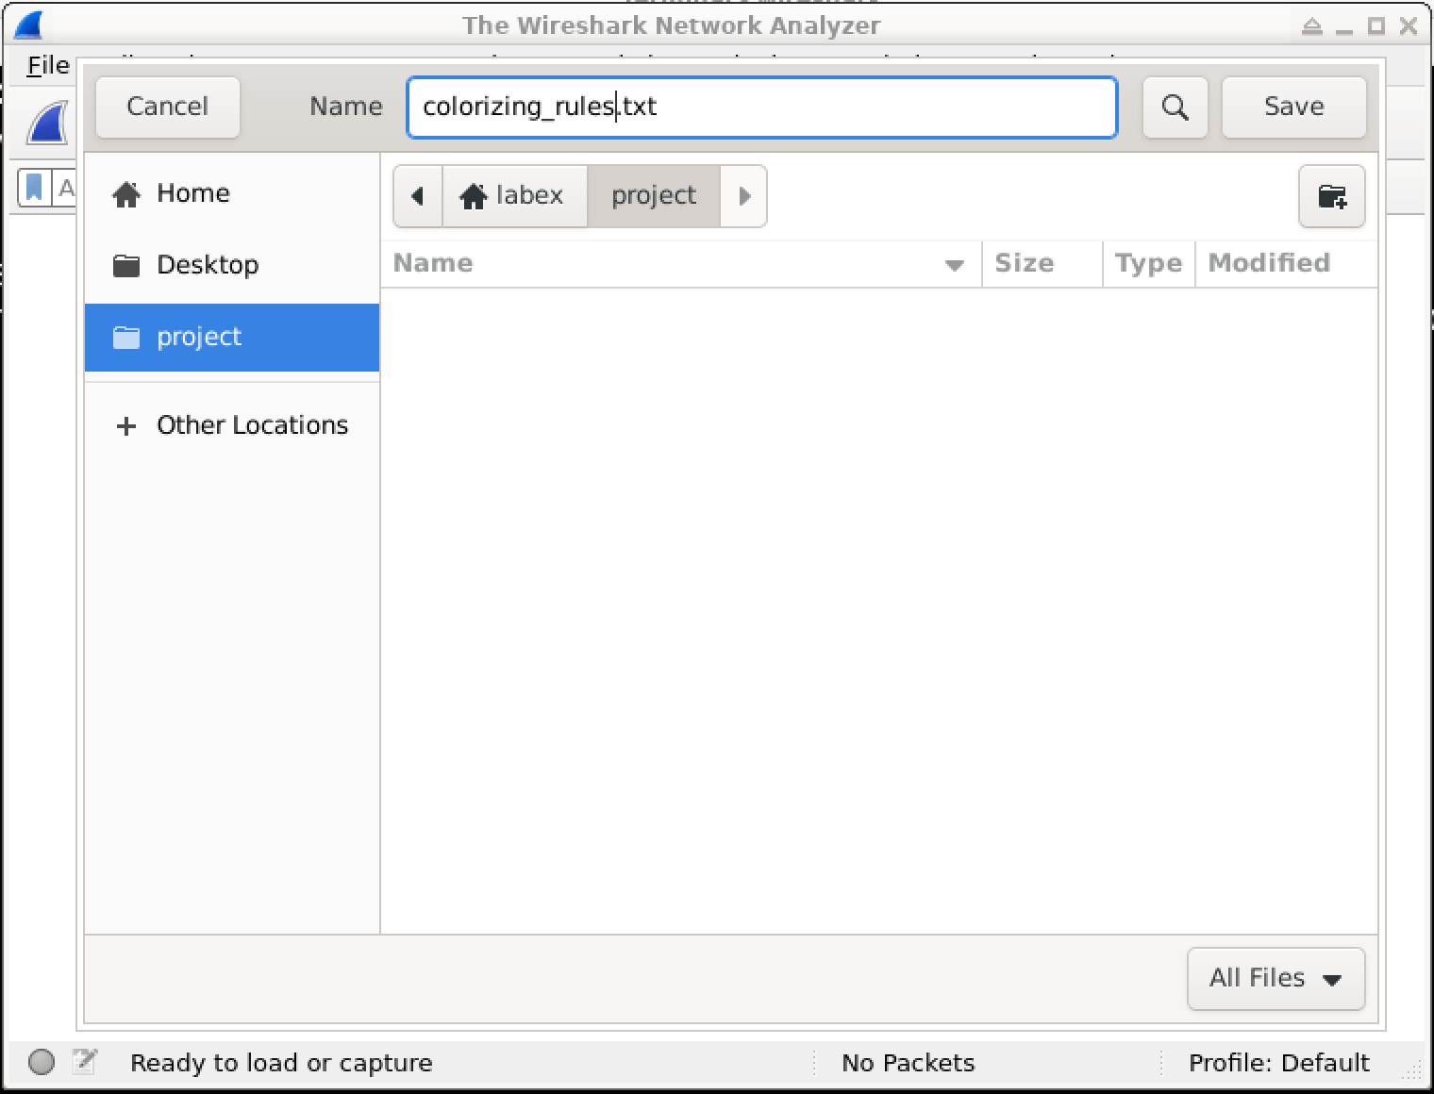Open the File menu
Viewport: 1434px width, 1094px height.
[47, 65]
